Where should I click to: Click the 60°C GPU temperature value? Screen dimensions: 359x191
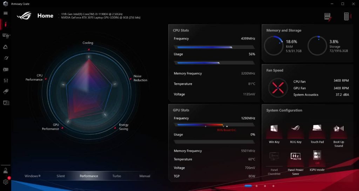coord(251,159)
